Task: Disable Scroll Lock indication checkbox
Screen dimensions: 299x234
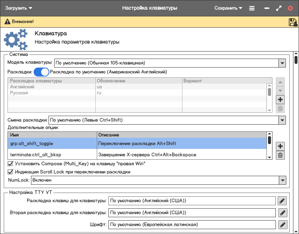Action: pos(10,172)
